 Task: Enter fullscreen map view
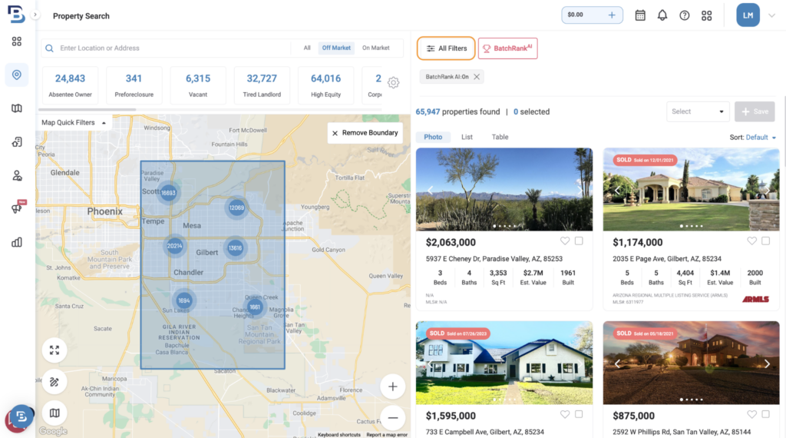[54, 350]
